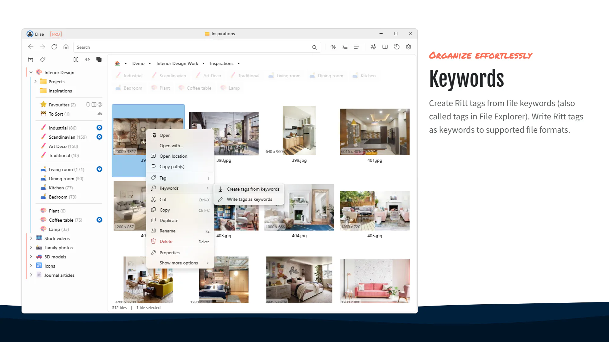Click the breadcrumb home icon
Screen dimensions: 609x342
click(117, 63)
